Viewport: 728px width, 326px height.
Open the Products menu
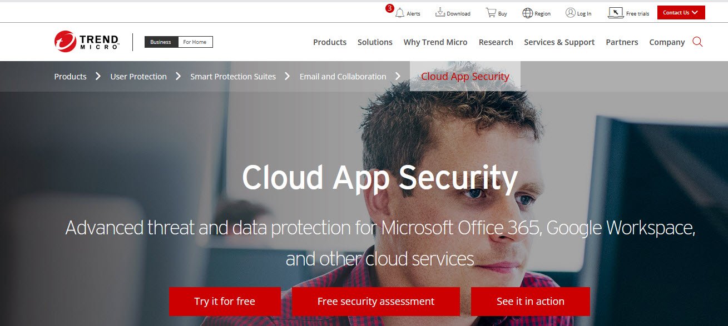[330, 42]
